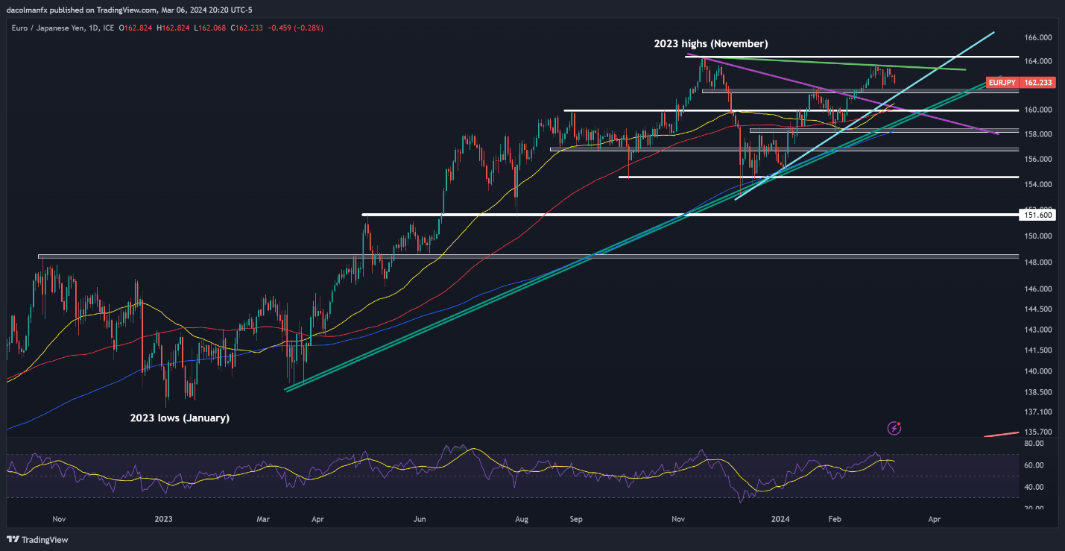Click the 164.000 price axis label
This screenshot has width=1065, height=551.
click(1038, 62)
